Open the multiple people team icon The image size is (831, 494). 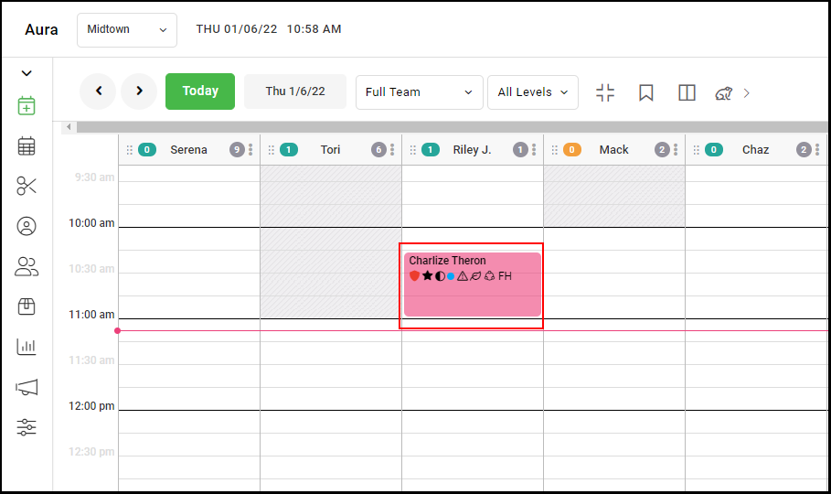[x=27, y=266]
